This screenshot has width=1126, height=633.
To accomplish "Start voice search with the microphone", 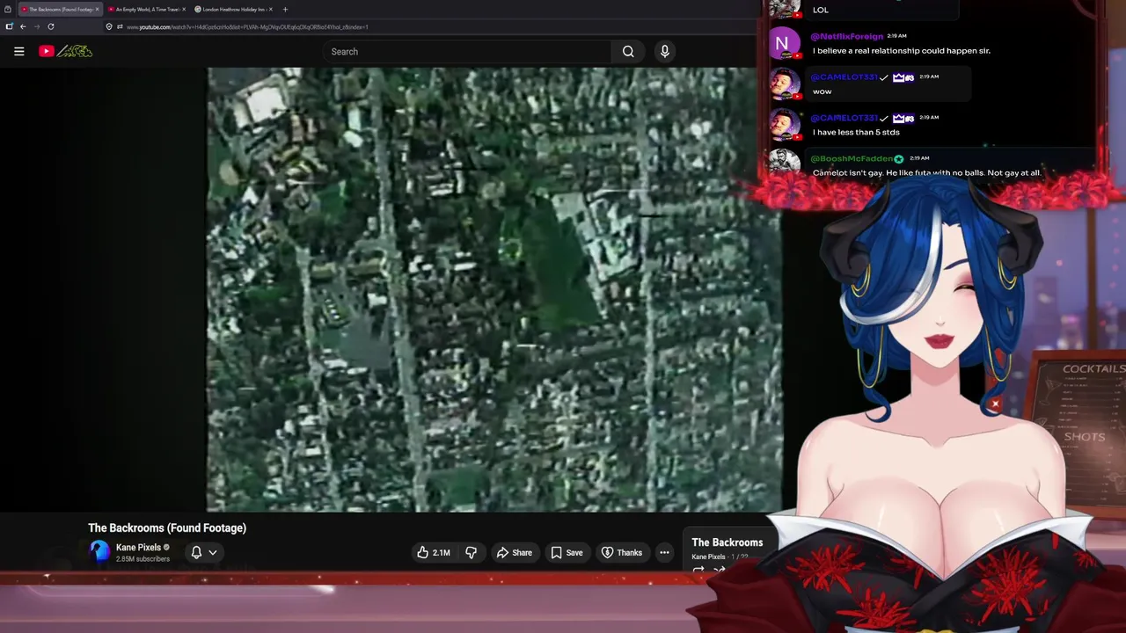I will (665, 51).
